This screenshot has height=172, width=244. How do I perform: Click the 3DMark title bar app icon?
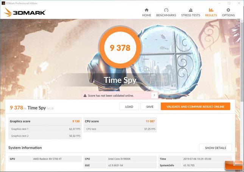(3, 3)
